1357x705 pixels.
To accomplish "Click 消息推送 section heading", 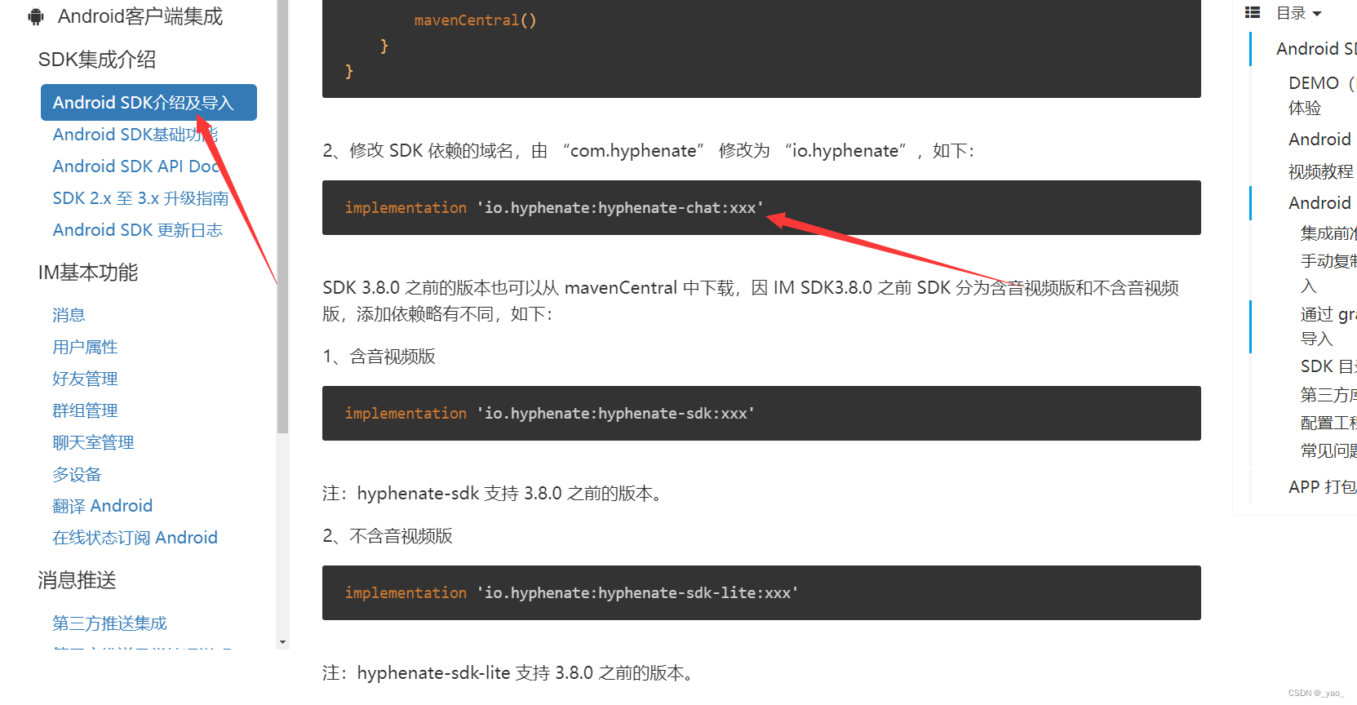I will (77, 580).
